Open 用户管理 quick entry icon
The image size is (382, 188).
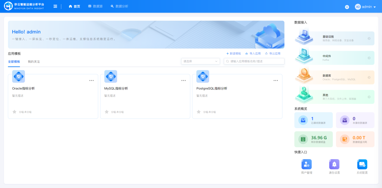pos(306,164)
